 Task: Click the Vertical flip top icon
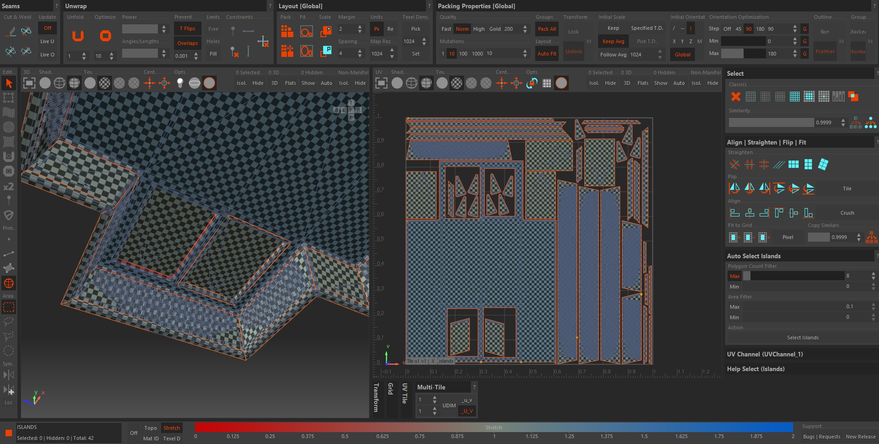(778, 188)
